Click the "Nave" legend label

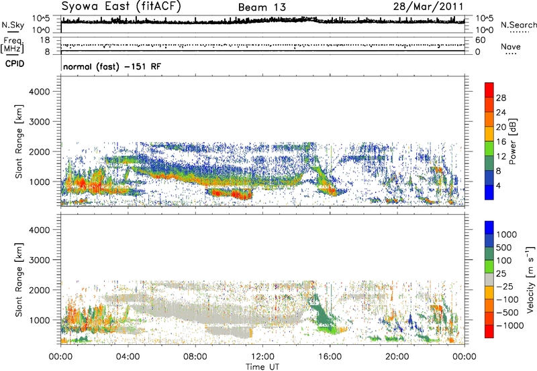click(x=511, y=47)
